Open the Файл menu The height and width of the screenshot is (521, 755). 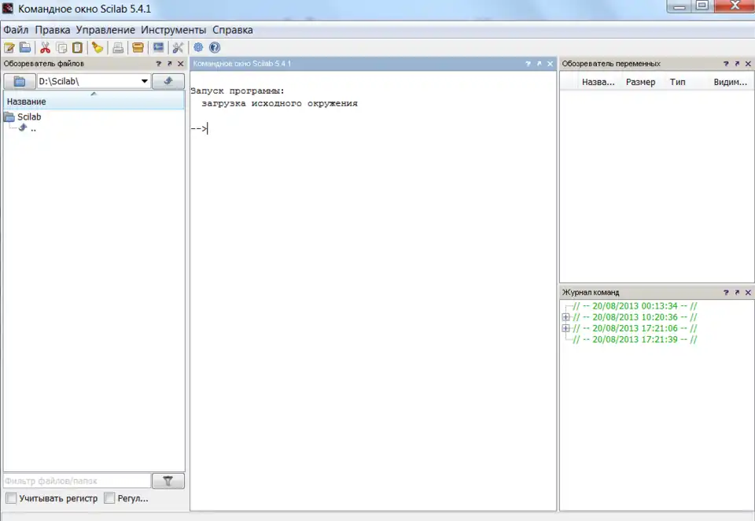(16, 30)
